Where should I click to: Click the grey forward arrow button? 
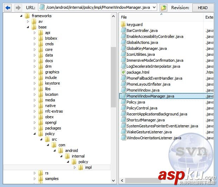18,8
